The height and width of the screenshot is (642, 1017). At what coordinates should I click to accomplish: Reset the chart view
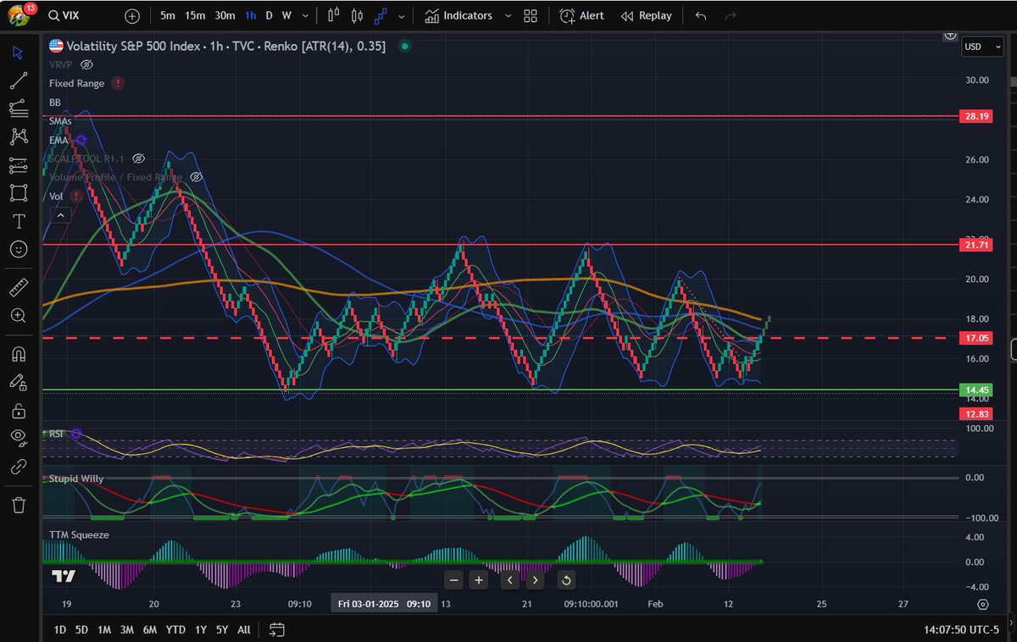[565, 580]
